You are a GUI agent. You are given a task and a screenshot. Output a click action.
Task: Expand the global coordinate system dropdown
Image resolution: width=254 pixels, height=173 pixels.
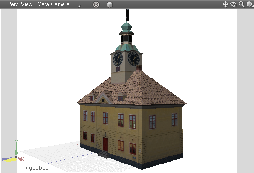(x=37, y=168)
